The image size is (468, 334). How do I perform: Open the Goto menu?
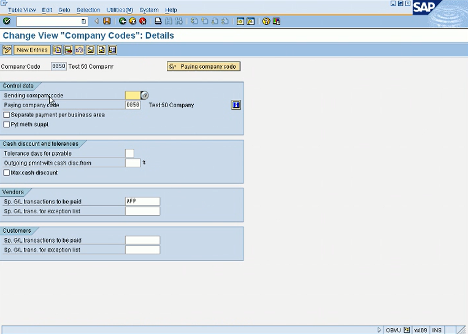[x=64, y=10]
